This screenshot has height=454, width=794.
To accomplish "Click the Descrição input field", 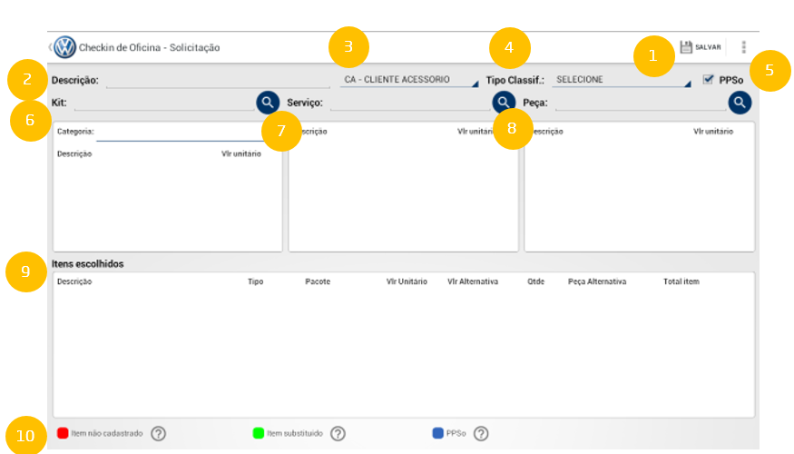I will tap(219, 80).
